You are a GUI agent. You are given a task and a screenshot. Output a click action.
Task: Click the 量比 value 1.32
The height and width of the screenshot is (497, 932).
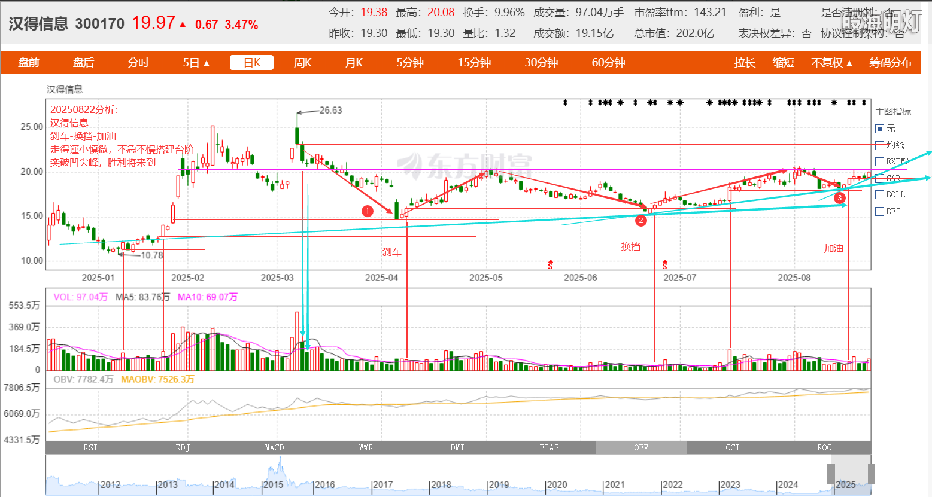click(x=505, y=33)
